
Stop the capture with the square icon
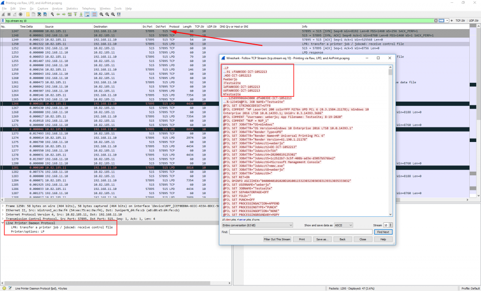(x=9, y=14)
